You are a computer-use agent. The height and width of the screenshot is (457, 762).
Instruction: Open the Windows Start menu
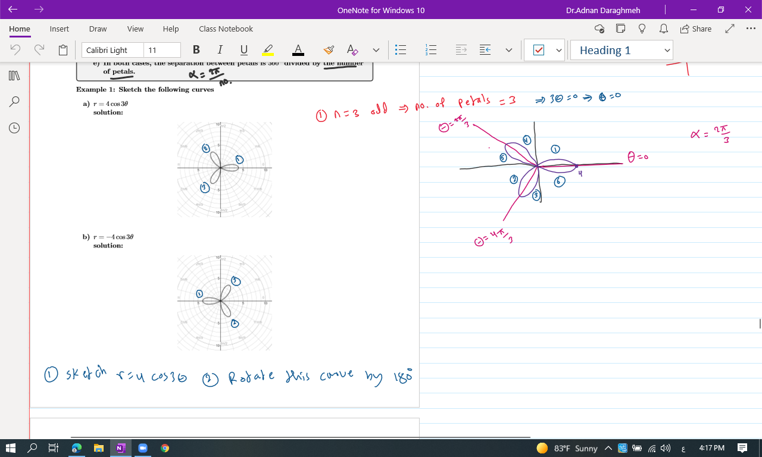(11, 448)
